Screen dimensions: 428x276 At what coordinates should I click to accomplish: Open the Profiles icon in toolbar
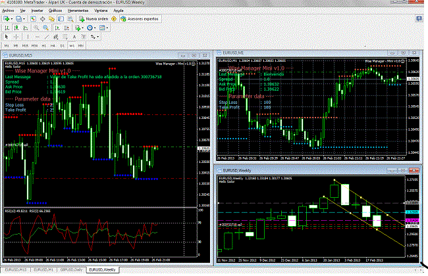[x=18, y=19]
